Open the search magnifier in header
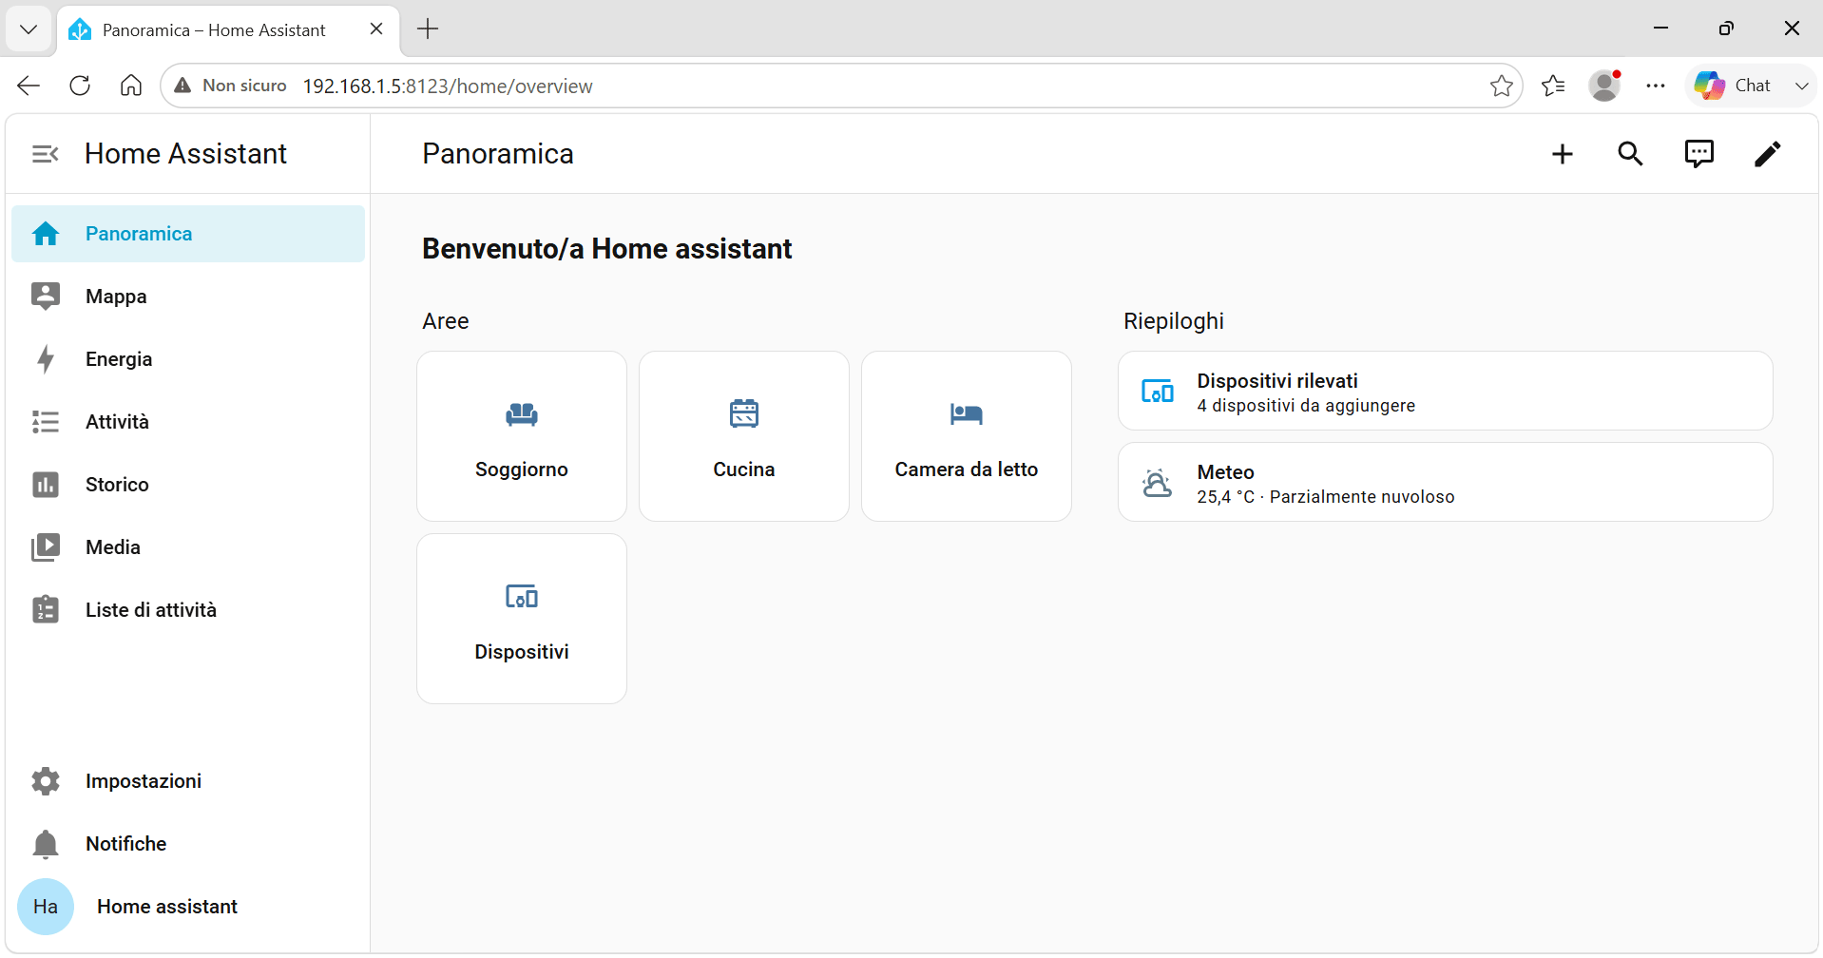 [x=1631, y=154]
